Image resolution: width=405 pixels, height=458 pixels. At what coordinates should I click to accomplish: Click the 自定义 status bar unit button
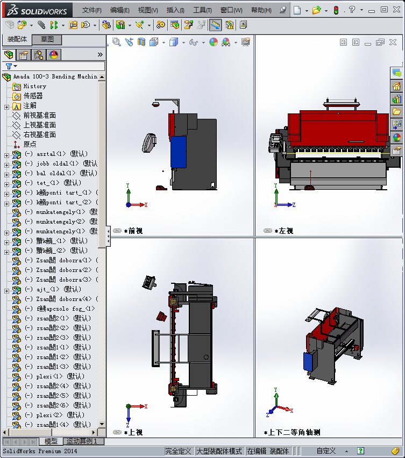click(326, 451)
